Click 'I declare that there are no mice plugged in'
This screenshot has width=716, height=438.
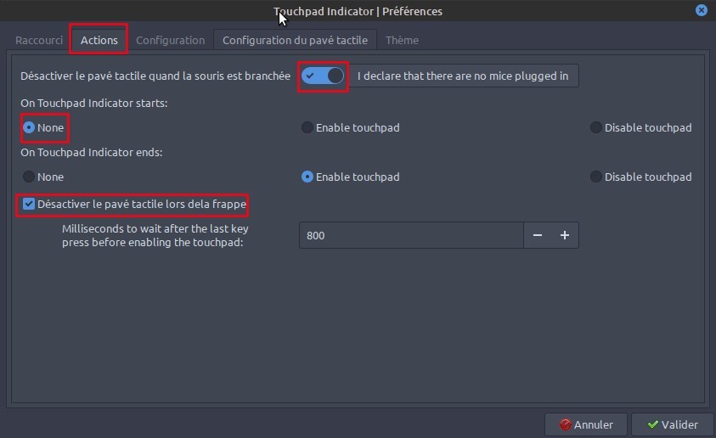(463, 76)
